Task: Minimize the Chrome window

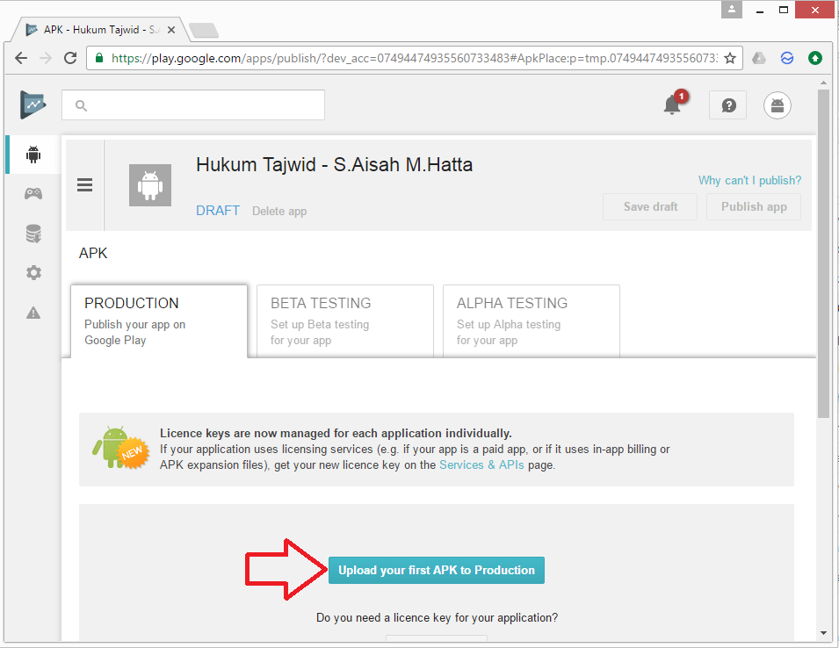Action: coord(759,10)
